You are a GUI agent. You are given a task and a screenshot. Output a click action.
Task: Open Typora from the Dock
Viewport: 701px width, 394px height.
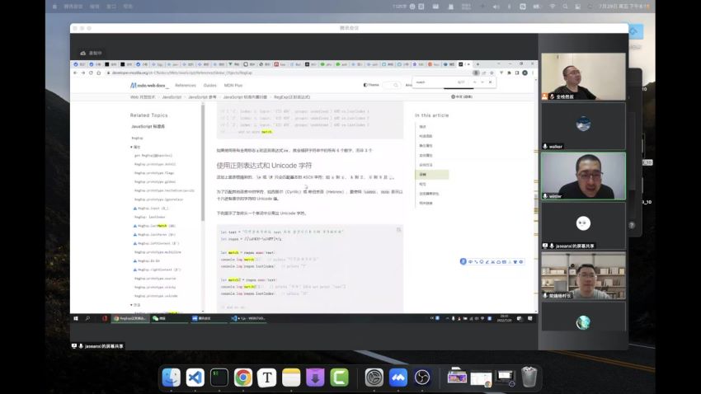[266, 378]
